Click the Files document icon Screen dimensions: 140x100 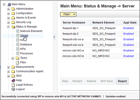[x=17, y=62]
